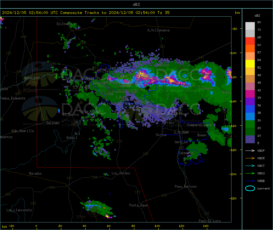Click the 'Cda_Amarilla' map label

click(x=23, y=131)
